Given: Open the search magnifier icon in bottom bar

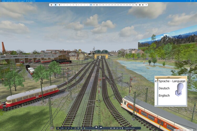Looking at the screenshot, I should point(75,128).
